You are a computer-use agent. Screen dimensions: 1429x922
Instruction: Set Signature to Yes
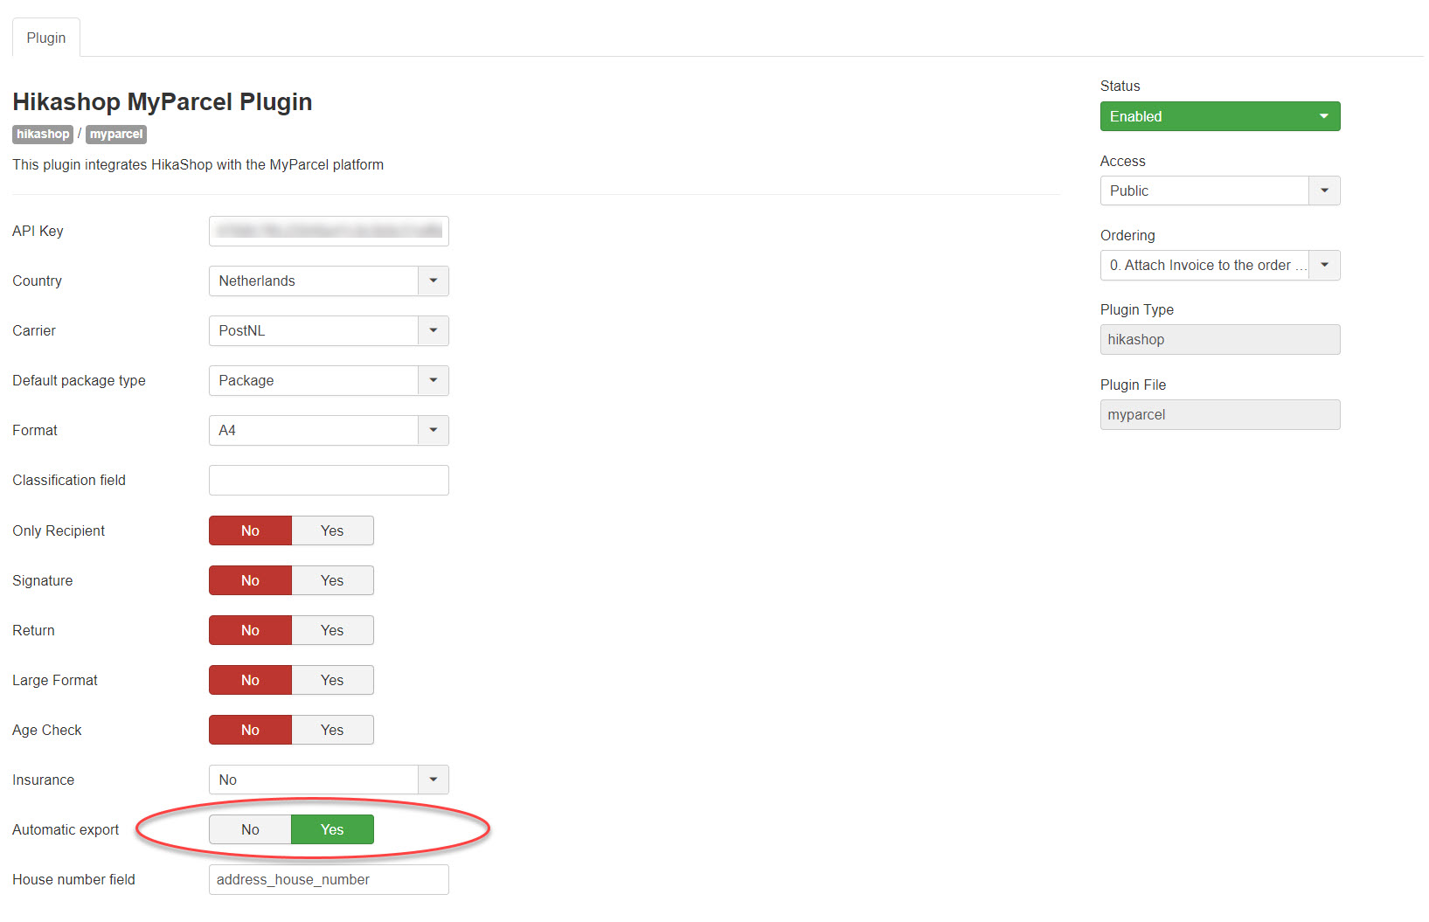332,580
